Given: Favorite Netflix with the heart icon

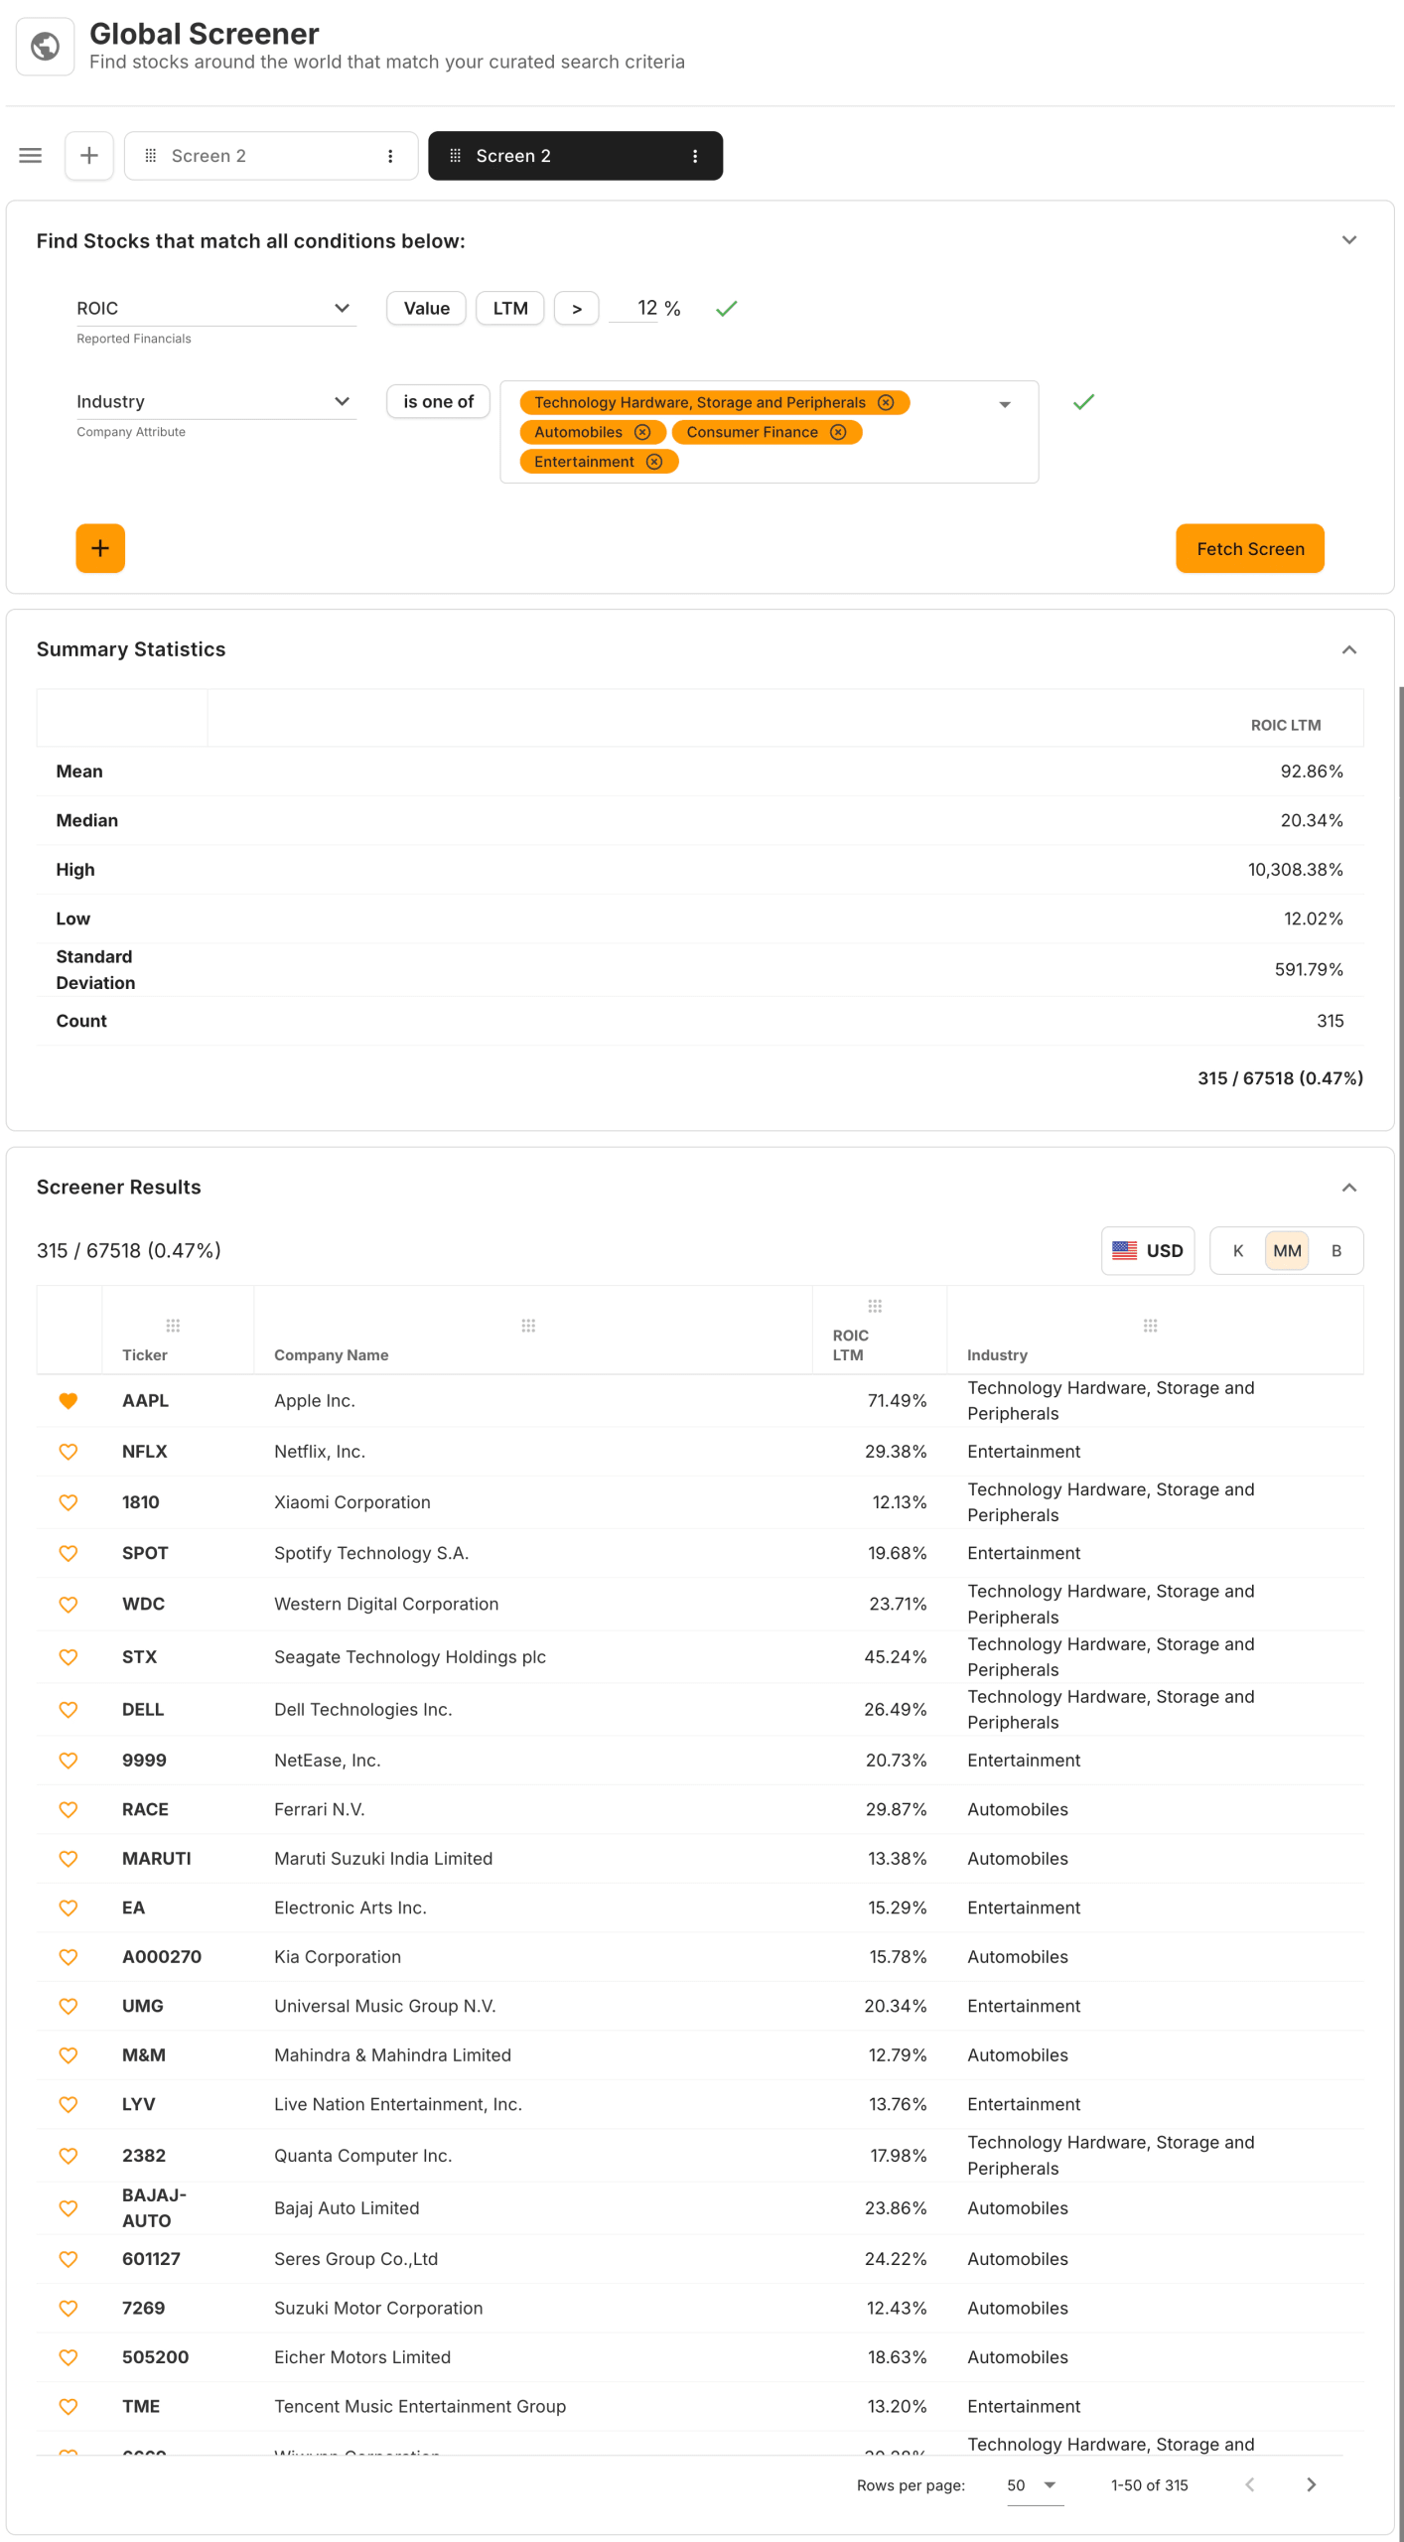Looking at the screenshot, I should [x=69, y=1452].
